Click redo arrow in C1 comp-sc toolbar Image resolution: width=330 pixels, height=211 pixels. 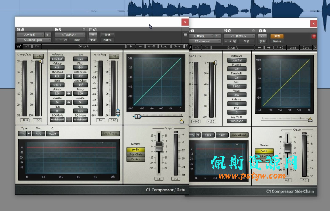pyautogui.click(x=206, y=48)
